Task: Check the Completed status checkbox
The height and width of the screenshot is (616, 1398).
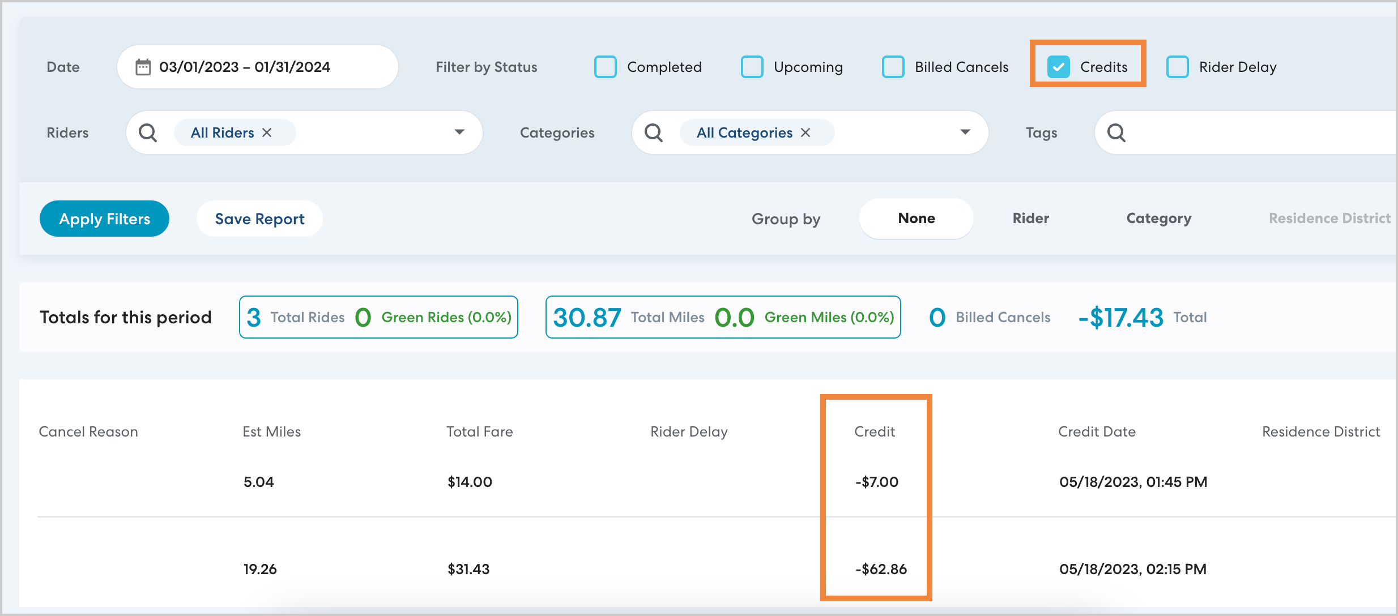Action: tap(605, 67)
